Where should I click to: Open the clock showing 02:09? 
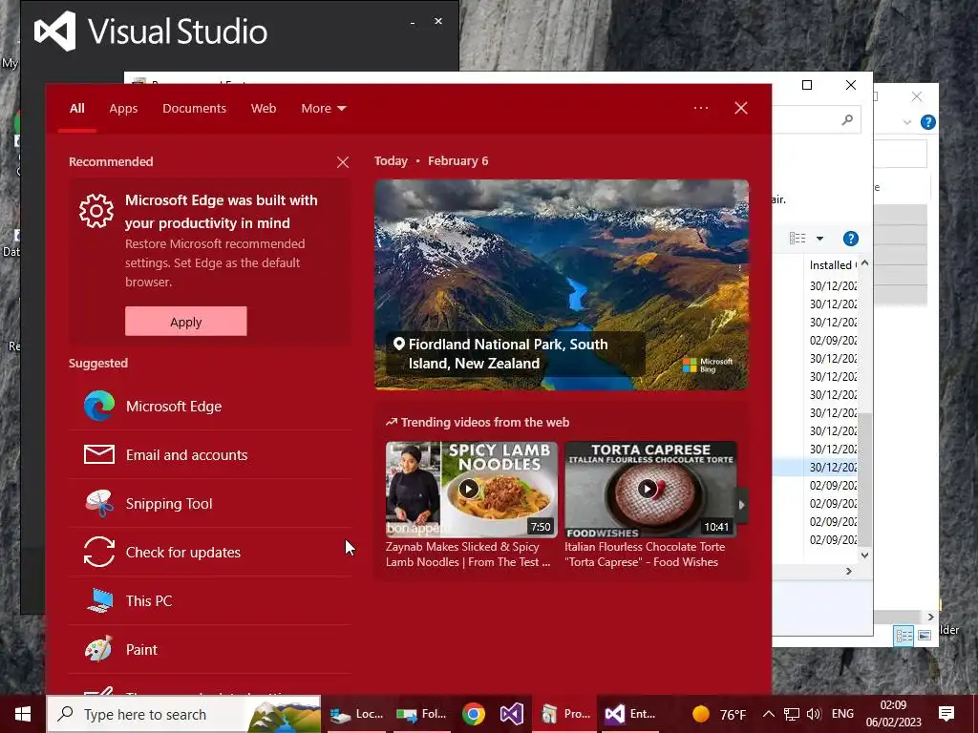[x=893, y=714]
